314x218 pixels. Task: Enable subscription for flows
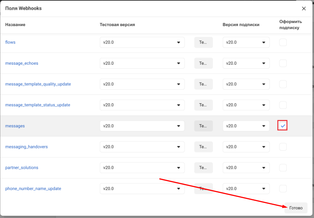(283, 42)
